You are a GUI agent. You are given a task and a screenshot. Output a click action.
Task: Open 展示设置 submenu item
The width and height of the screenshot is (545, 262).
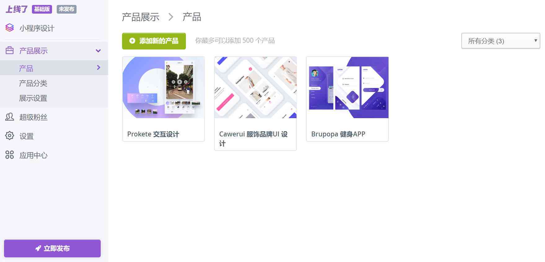[33, 98]
